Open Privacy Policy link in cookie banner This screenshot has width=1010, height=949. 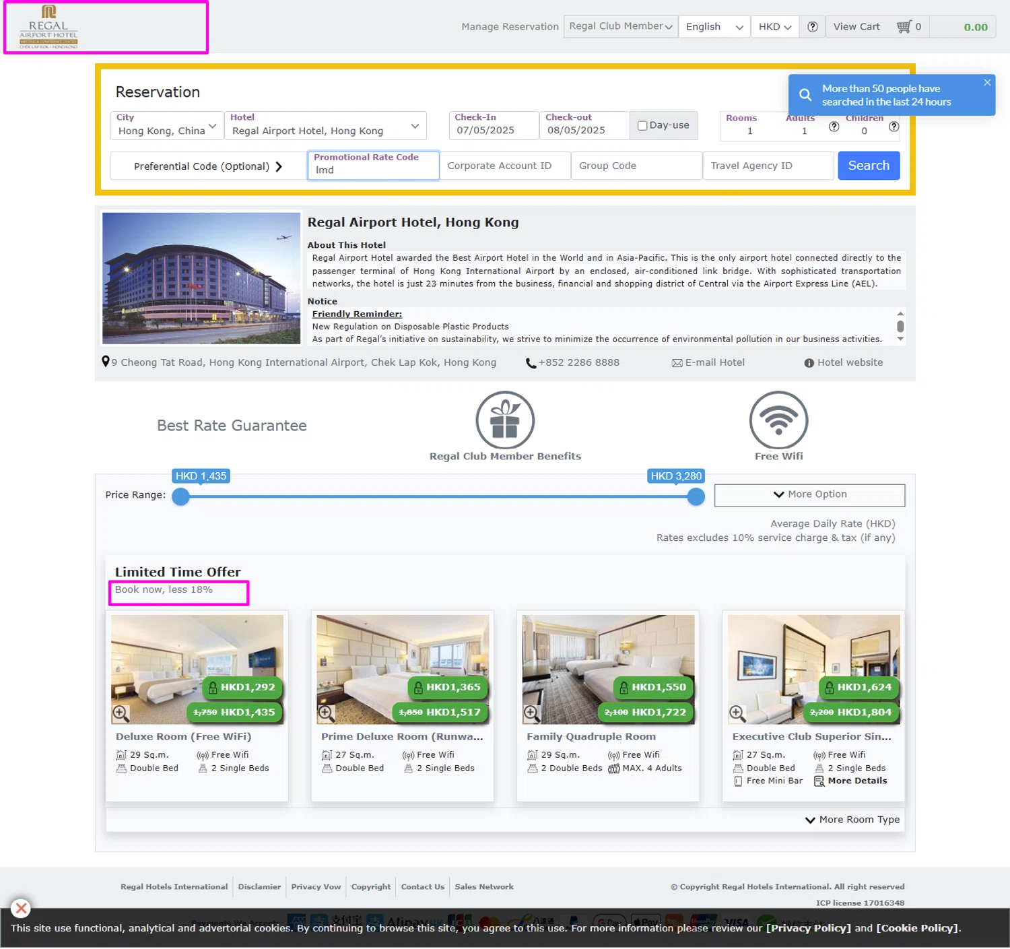(809, 929)
